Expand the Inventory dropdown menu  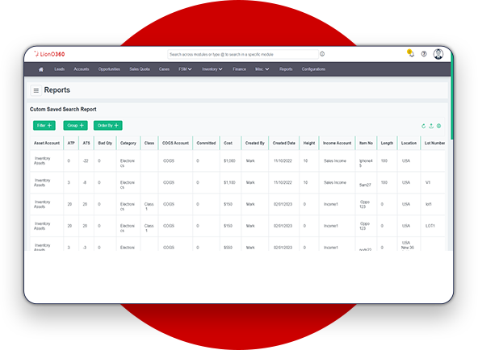click(212, 69)
